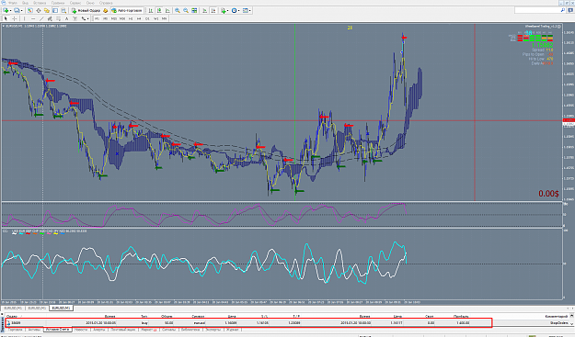
Task: Open the Market Watch window icon
Action: 30,11
